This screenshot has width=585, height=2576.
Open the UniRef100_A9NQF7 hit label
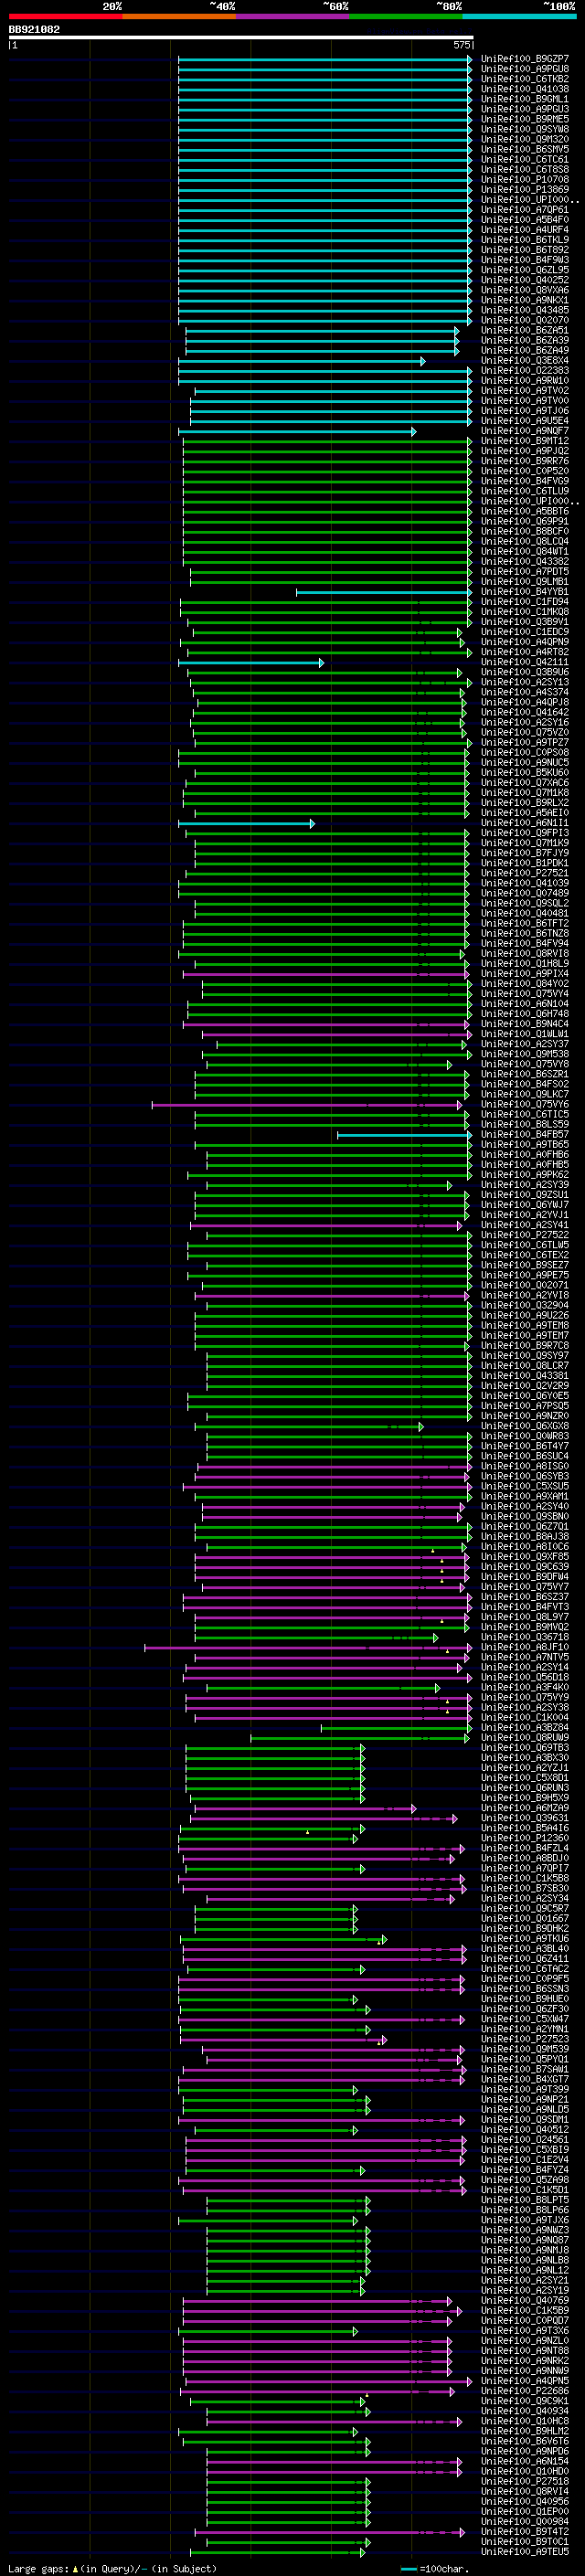525,431
